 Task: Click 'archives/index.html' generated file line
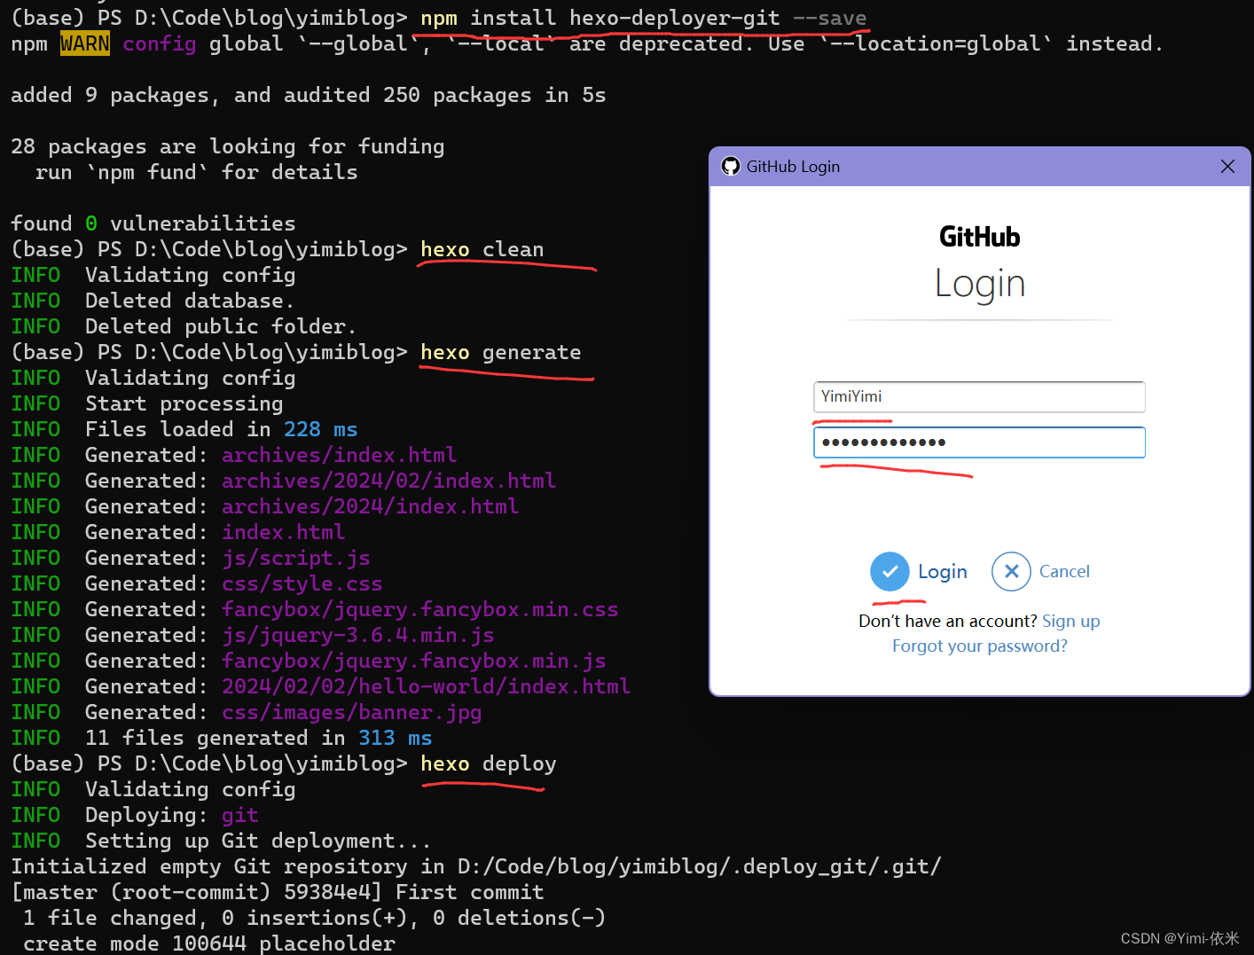(x=339, y=455)
